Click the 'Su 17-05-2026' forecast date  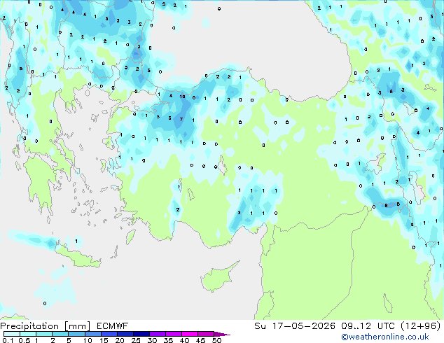295,326
